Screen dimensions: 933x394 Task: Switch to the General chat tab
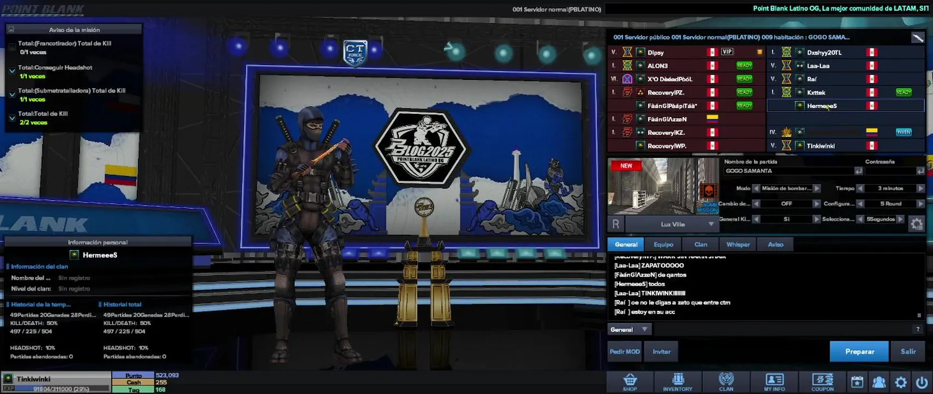pos(626,244)
